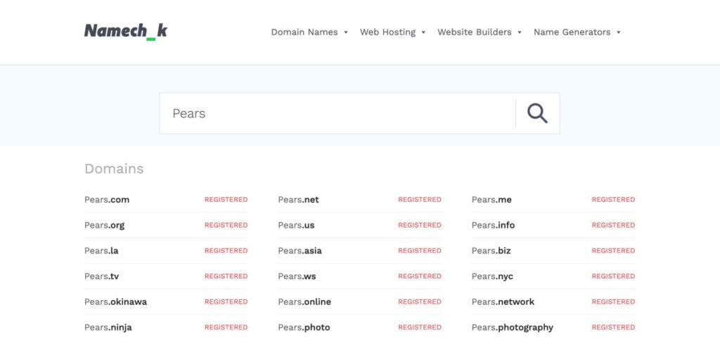The height and width of the screenshot is (345, 720).
Task: Choose the Pears.me domain listing
Action: [x=491, y=200]
